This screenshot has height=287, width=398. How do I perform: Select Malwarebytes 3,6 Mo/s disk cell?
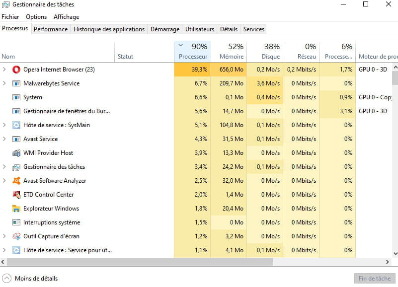[265, 83]
